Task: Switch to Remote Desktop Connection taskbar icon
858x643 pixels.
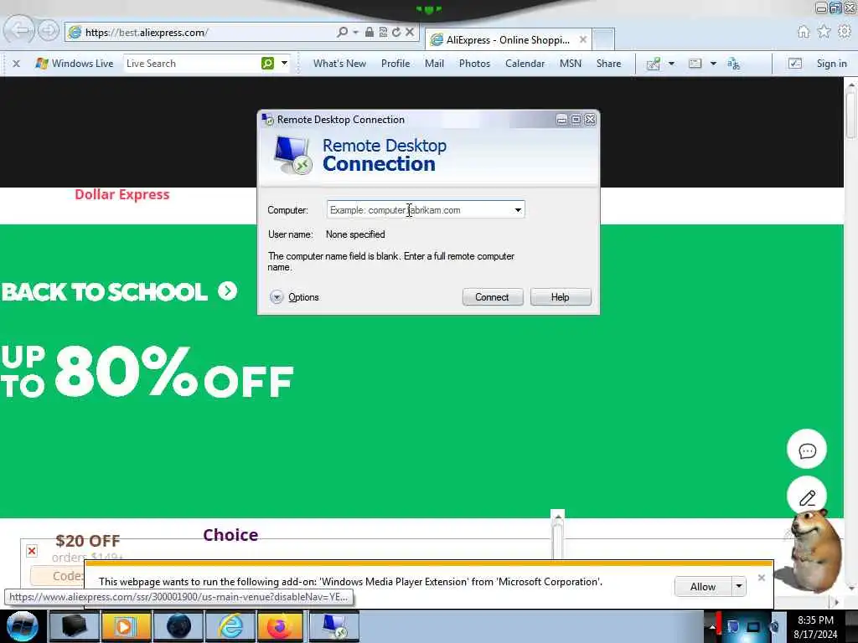Action: [334, 626]
